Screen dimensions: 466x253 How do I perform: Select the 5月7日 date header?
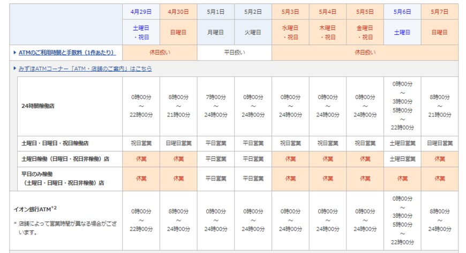[439, 11]
